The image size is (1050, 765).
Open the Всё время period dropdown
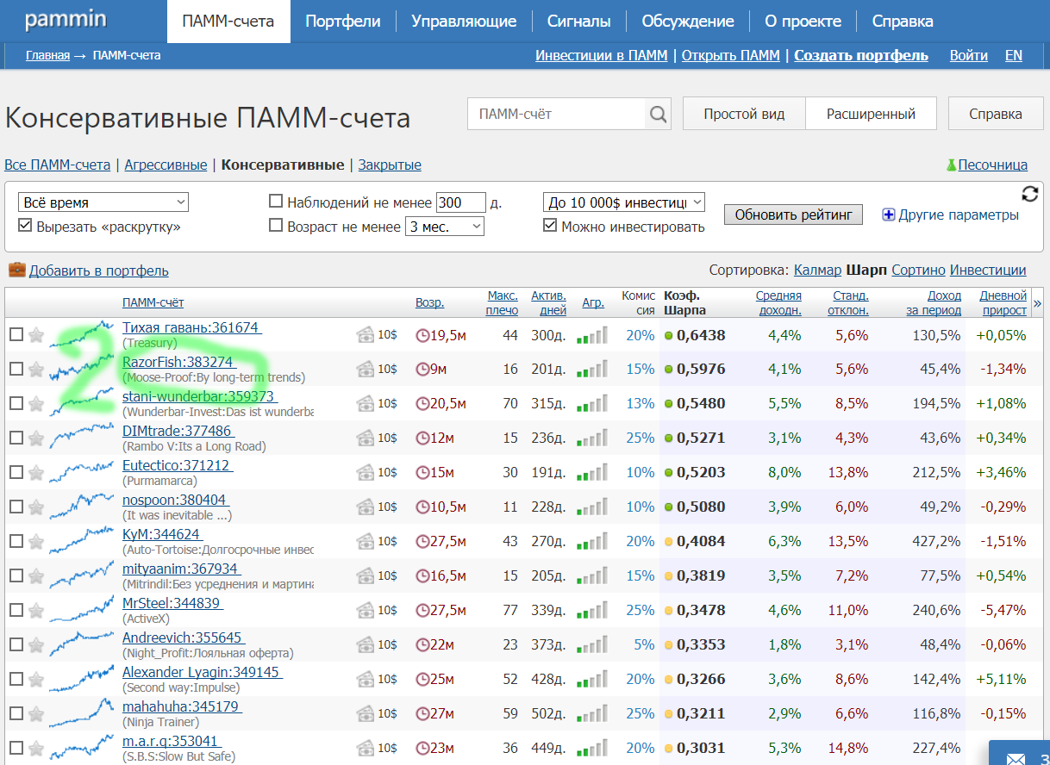103,202
